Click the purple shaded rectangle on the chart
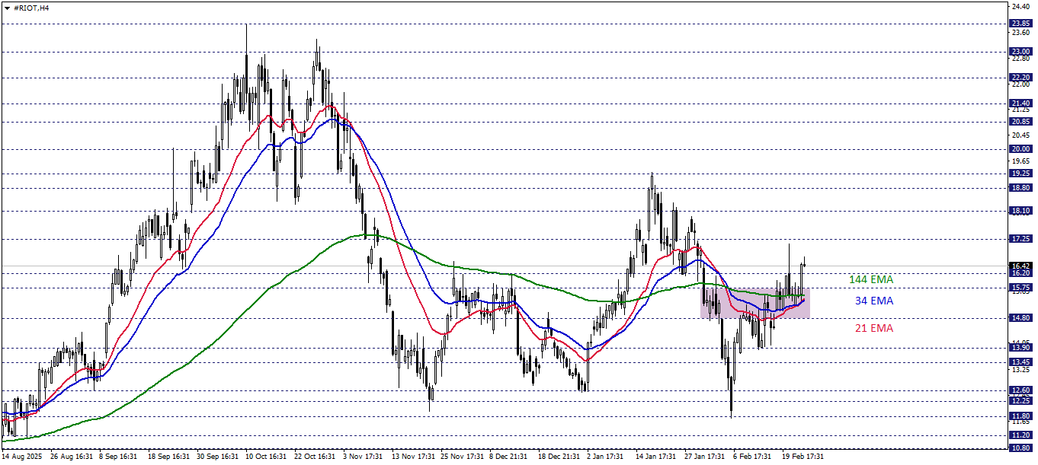 754,303
